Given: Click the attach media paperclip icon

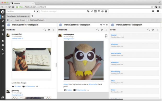Looking at the screenshot, I should point(92,11).
